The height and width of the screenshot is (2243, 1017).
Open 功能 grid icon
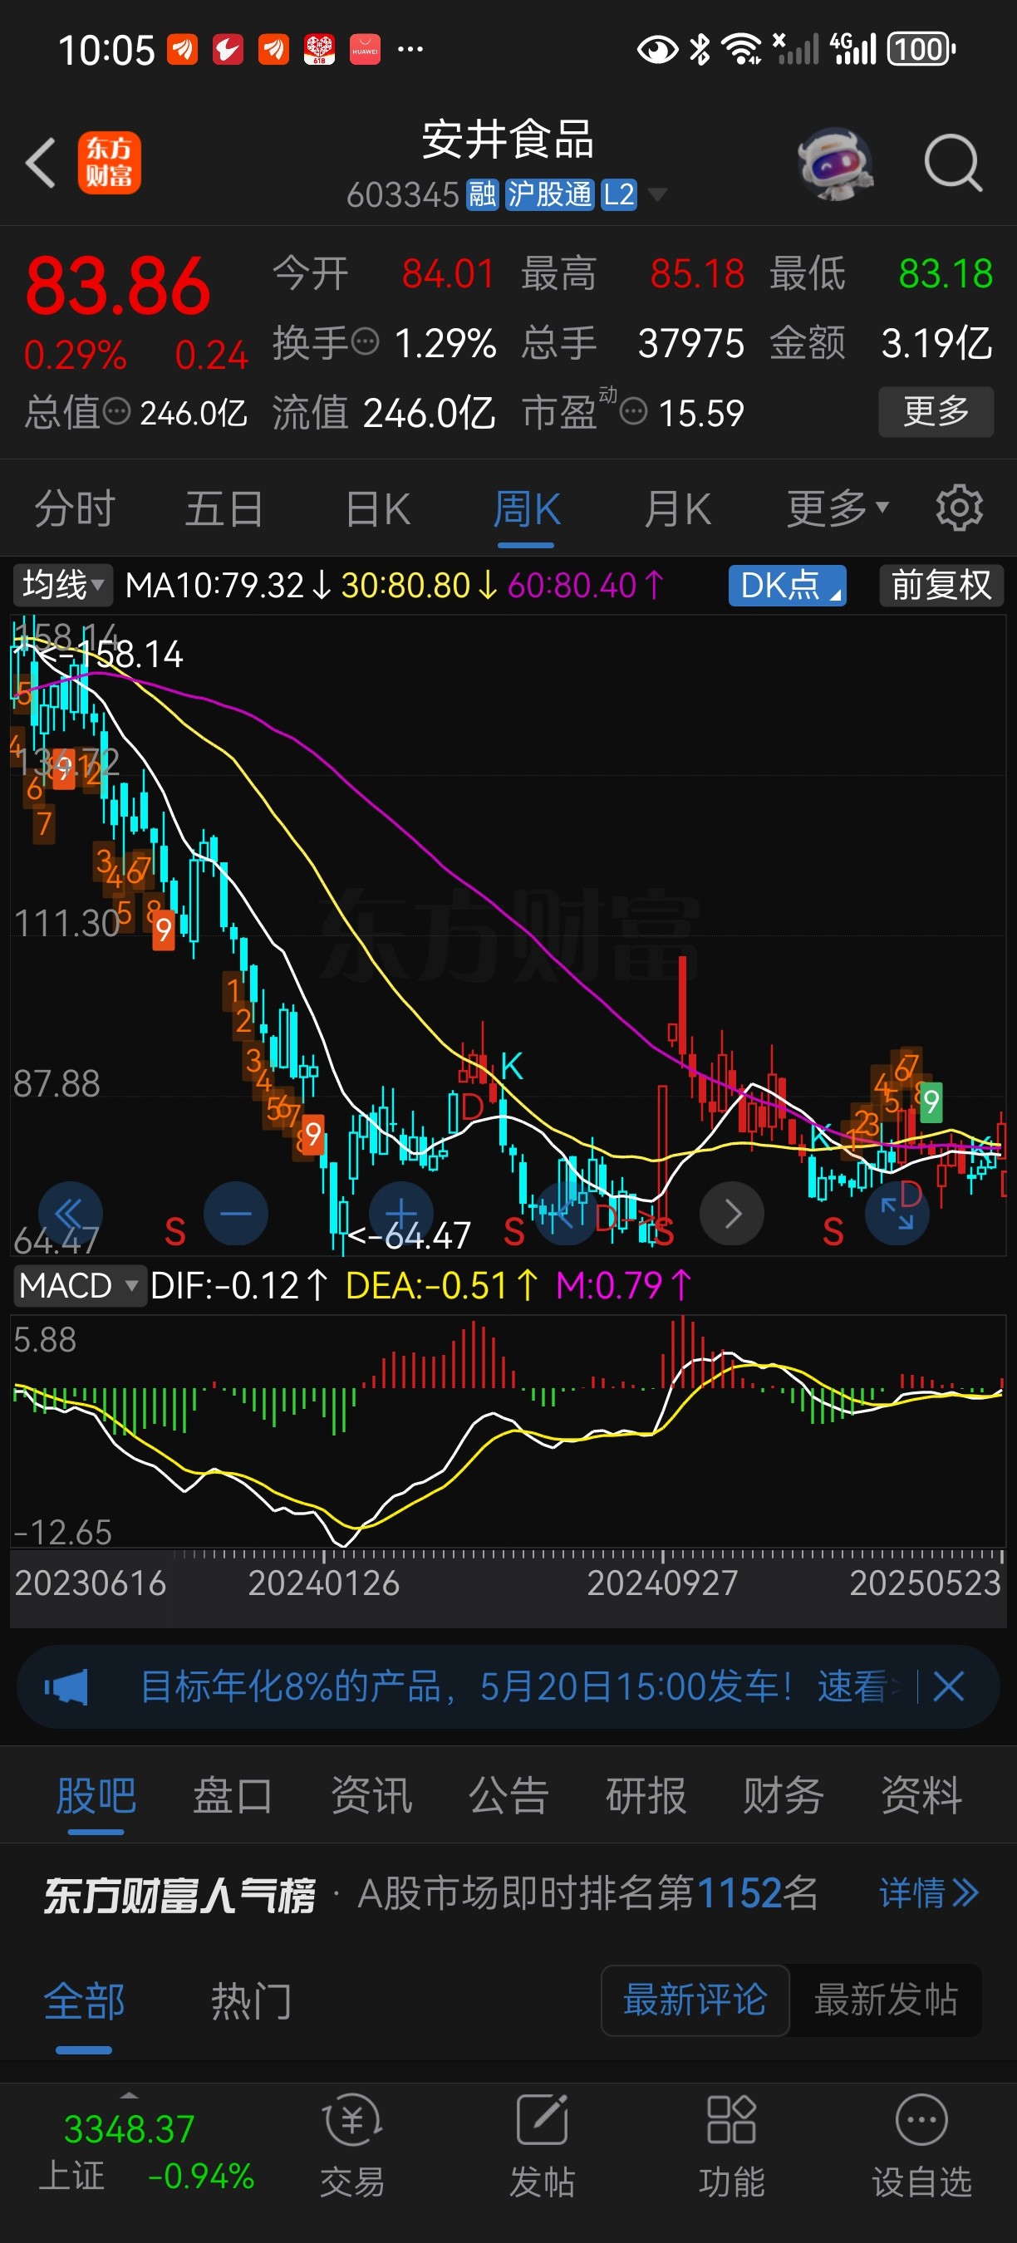pyautogui.click(x=731, y=2147)
